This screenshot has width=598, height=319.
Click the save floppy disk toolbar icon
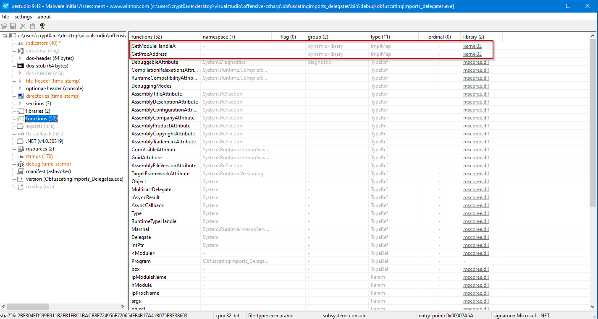[x=13, y=26]
